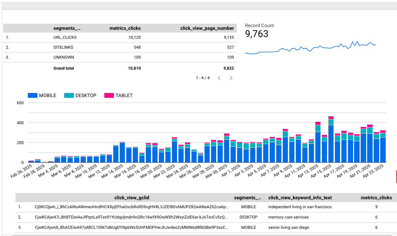Sort by click_view_page_number column header

point(207,28)
